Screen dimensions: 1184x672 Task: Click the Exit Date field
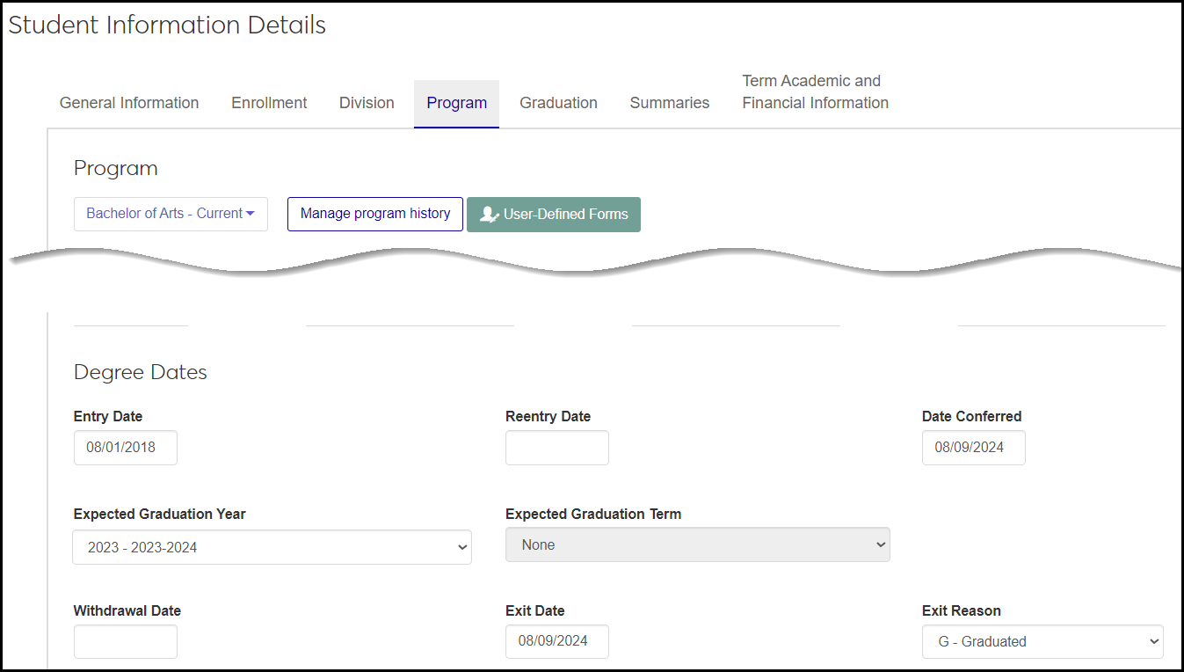(556, 642)
